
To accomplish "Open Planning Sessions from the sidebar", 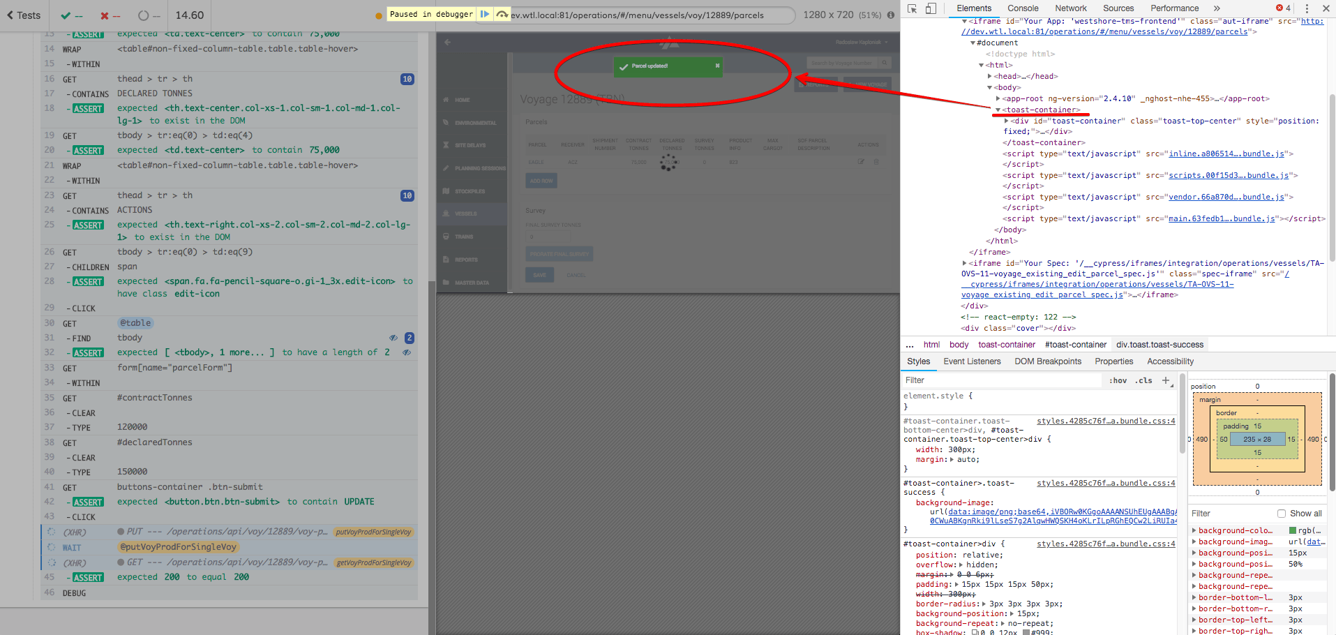I will [472, 168].
